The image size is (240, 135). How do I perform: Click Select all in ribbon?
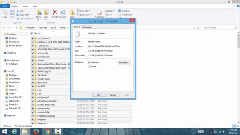point(124,11)
